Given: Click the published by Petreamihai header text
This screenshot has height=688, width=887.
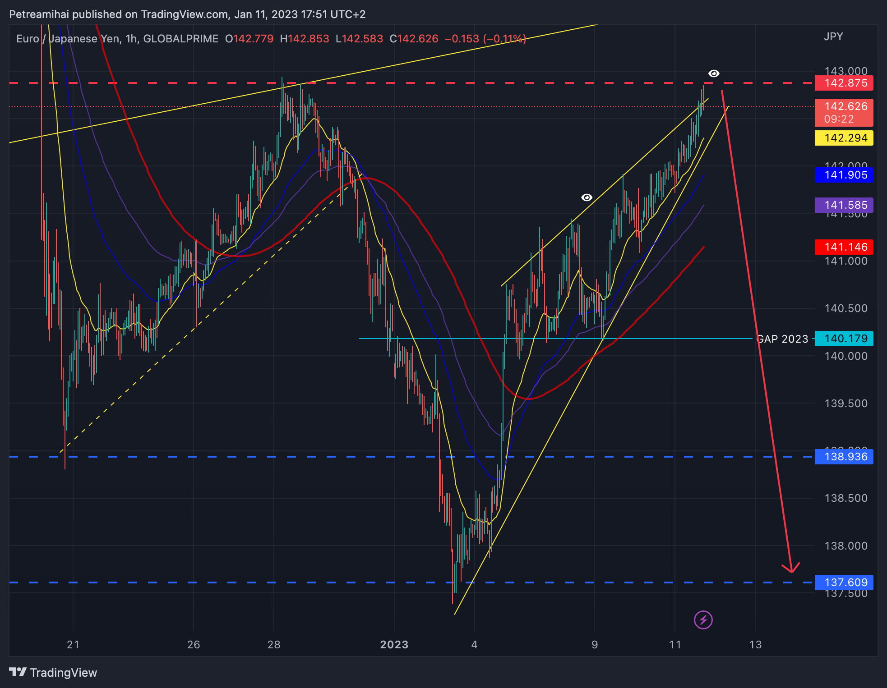Looking at the screenshot, I should tap(187, 14).
